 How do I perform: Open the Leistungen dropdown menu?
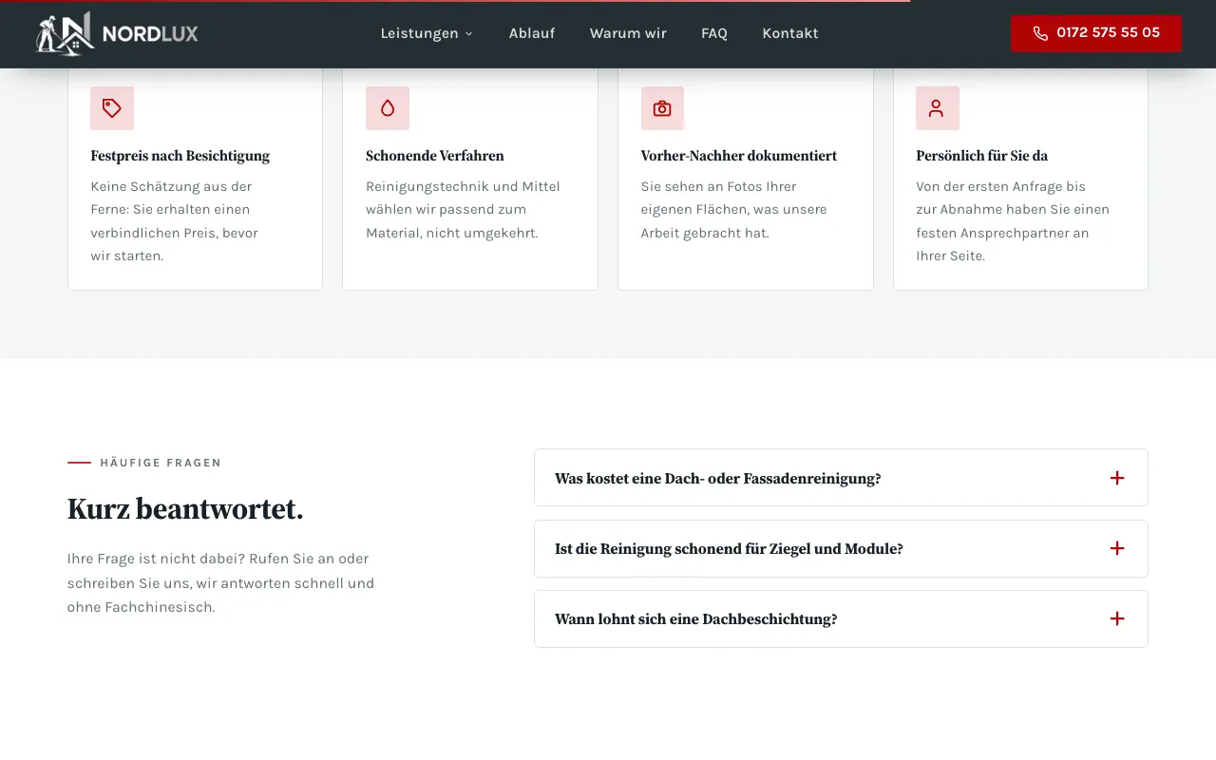(x=427, y=33)
